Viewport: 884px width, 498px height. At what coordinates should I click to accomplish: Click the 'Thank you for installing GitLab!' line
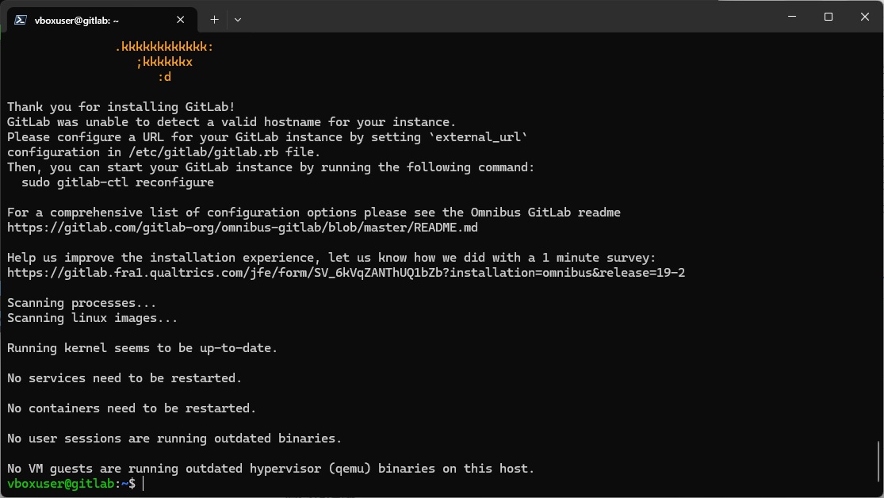coord(121,107)
